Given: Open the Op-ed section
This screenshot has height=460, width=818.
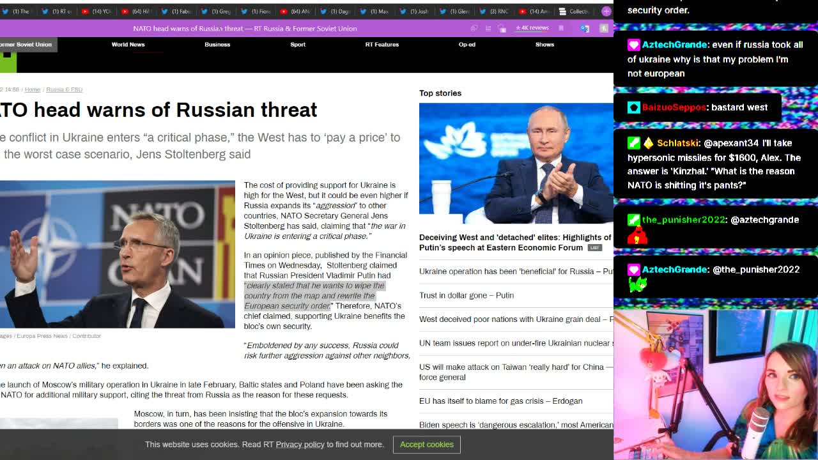Looking at the screenshot, I should (467, 45).
